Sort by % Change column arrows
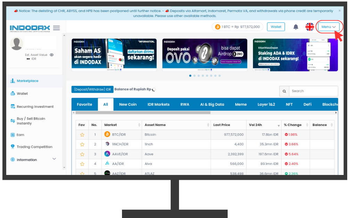Screen dimensions: 350x218 (x=307, y=125)
